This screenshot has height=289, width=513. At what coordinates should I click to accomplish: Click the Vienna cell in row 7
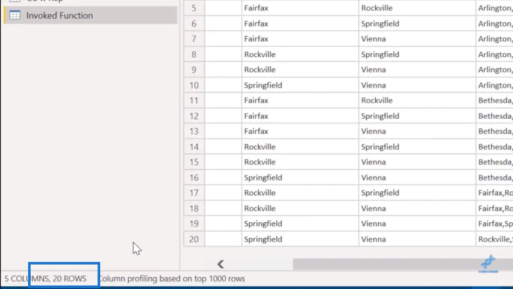click(x=417, y=39)
